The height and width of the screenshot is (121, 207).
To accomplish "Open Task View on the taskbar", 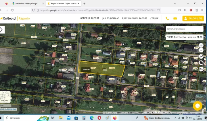I will pos(53,118).
